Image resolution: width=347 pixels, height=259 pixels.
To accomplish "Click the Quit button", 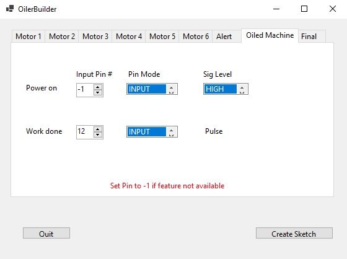I will click(x=46, y=233).
